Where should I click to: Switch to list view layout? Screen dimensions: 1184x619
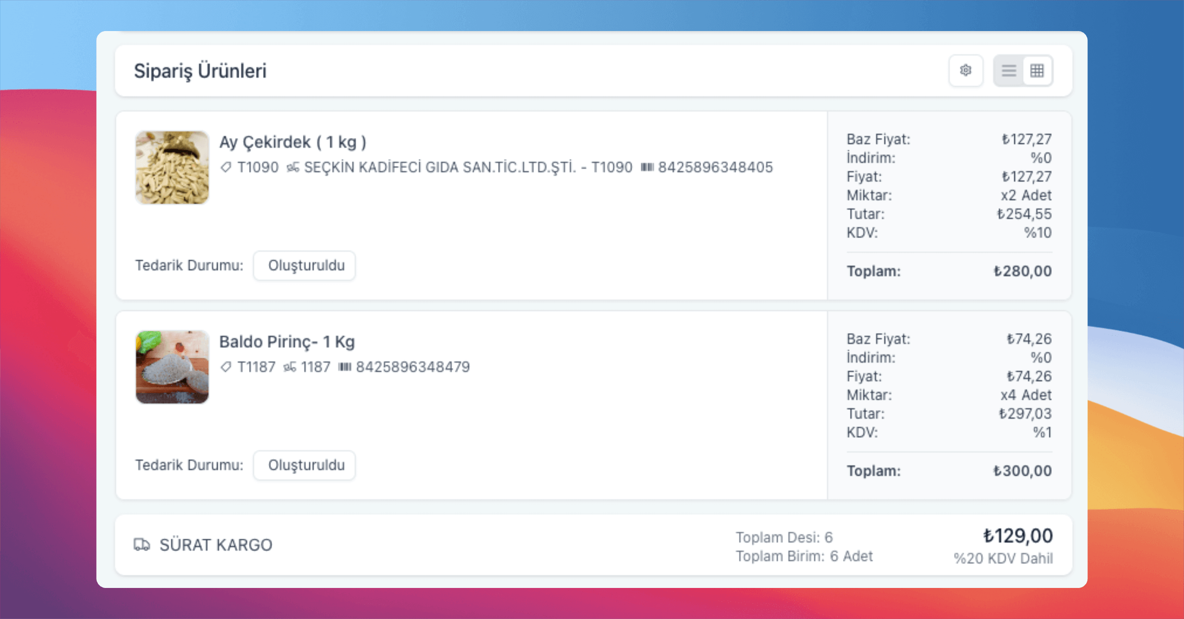1008,70
